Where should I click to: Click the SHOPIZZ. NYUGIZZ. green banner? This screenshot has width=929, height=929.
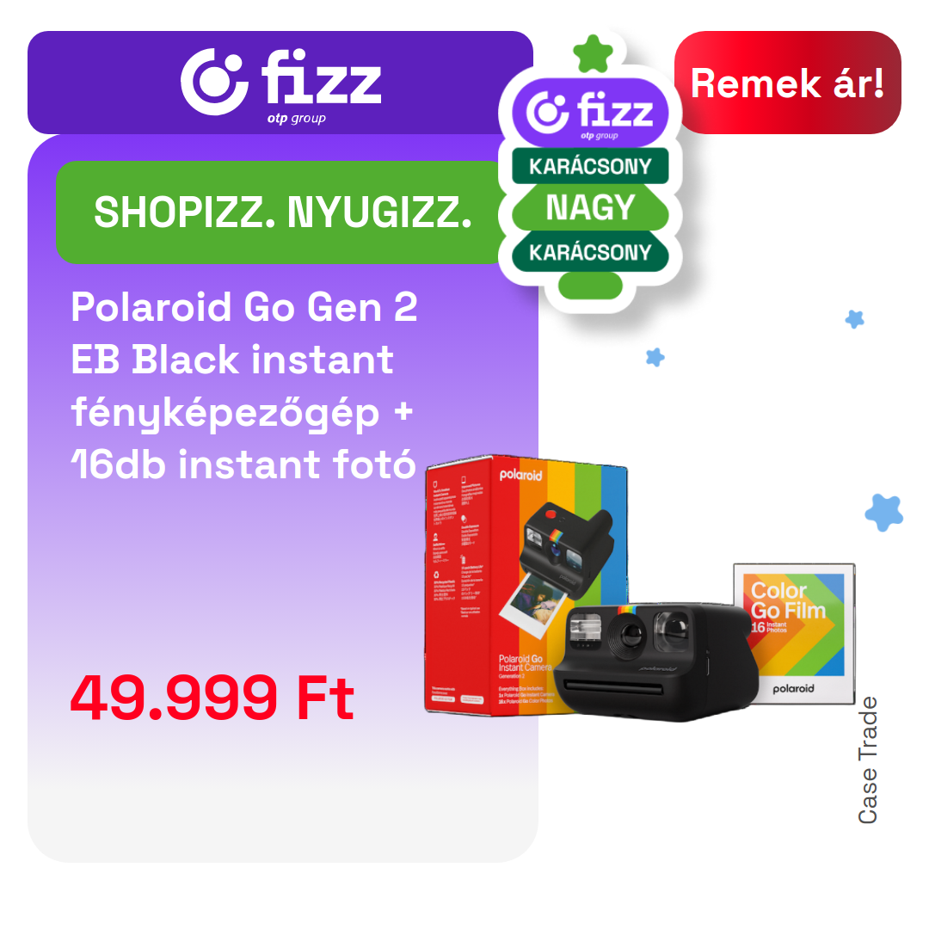pyautogui.click(x=282, y=212)
